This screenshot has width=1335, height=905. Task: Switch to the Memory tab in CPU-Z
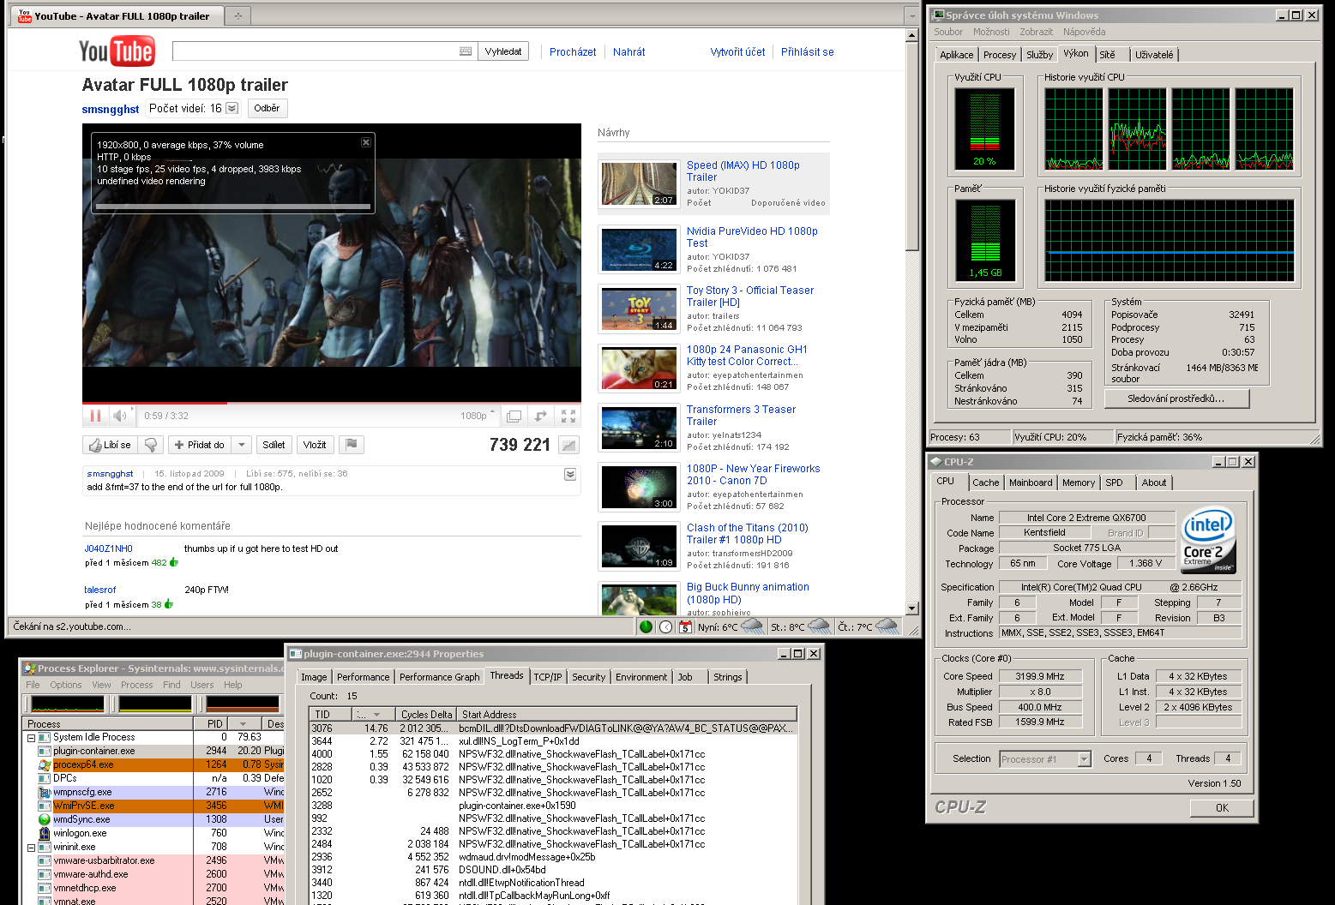pos(1079,482)
